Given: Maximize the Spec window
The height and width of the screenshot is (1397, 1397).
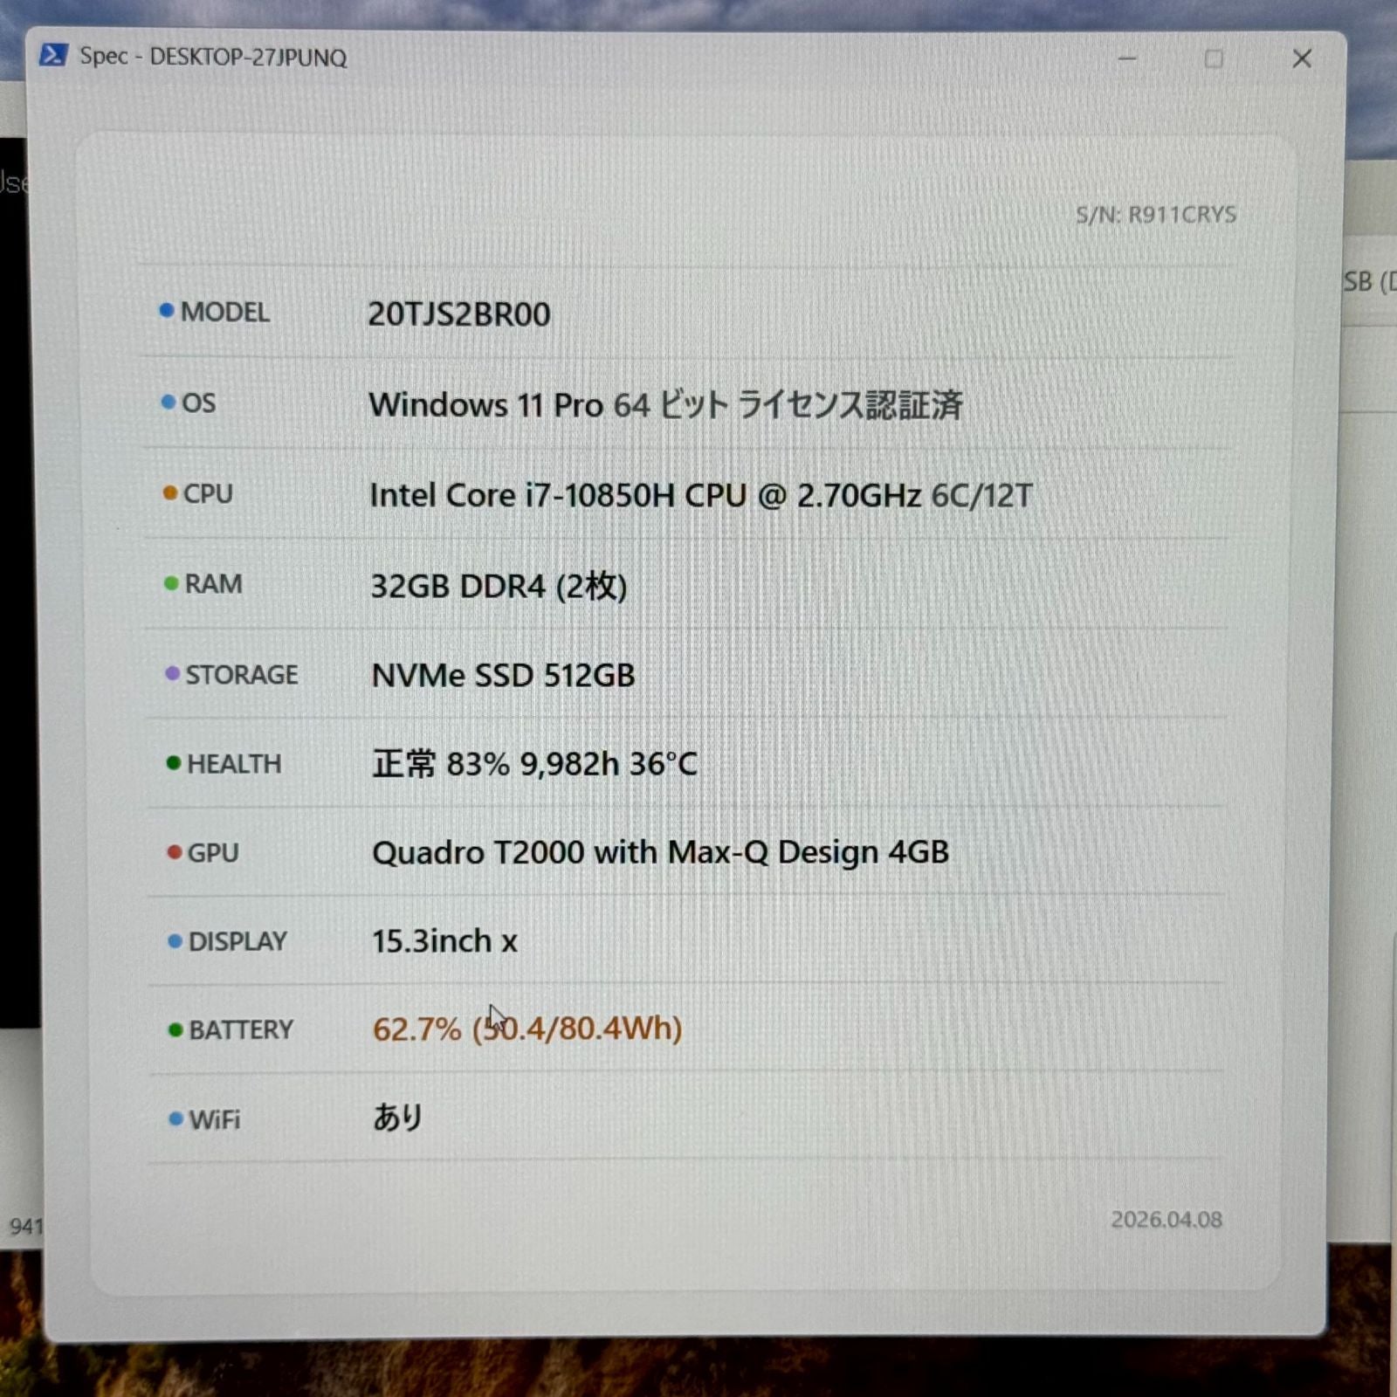Looking at the screenshot, I should [1214, 58].
